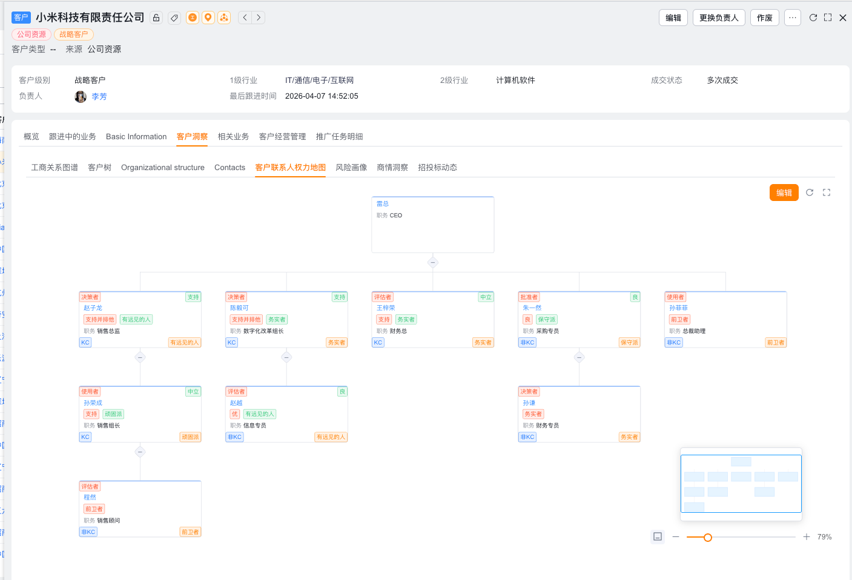
Task: Open the 跟进中的业务 tab
Action: click(x=73, y=137)
